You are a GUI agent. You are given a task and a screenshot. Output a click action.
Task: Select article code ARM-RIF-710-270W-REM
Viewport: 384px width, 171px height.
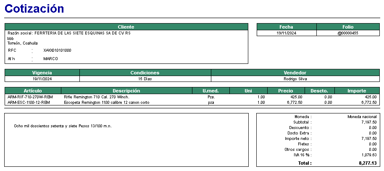(x=30, y=97)
